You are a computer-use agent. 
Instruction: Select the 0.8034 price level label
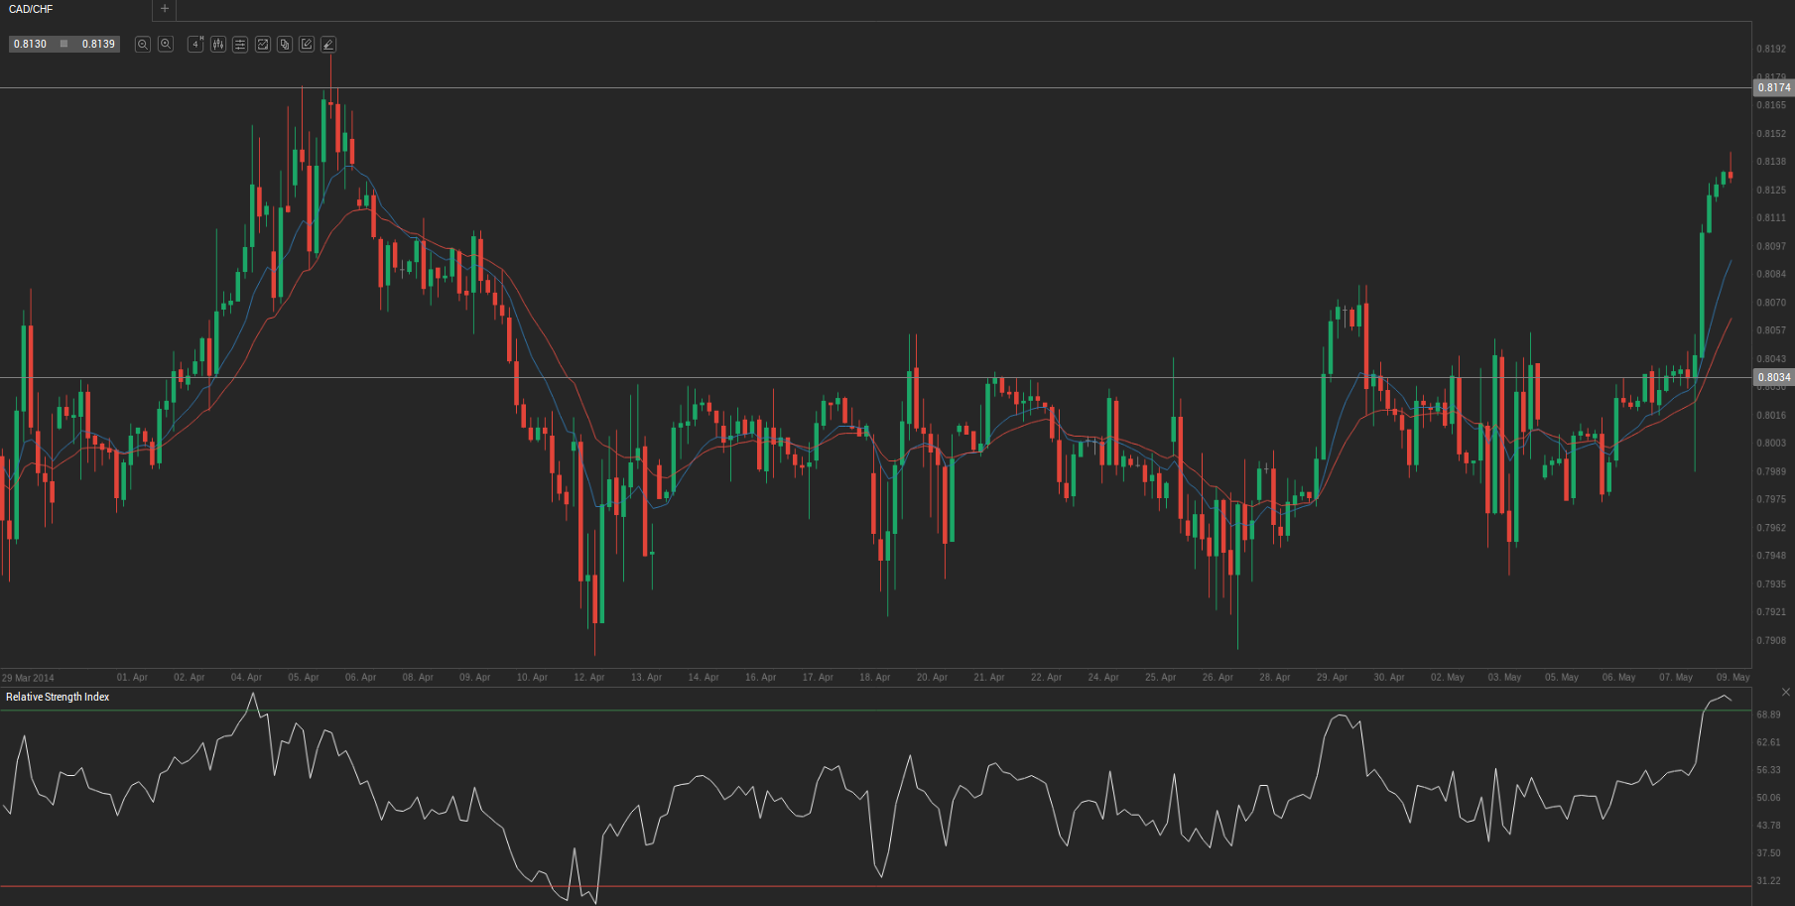(1773, 377)
